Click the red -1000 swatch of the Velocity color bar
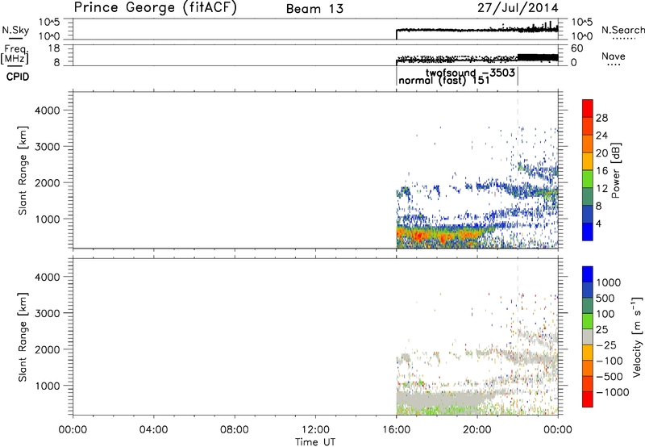The width and height of the screenshot is (645, 447). pyautogui.click(x=588, y=399)
